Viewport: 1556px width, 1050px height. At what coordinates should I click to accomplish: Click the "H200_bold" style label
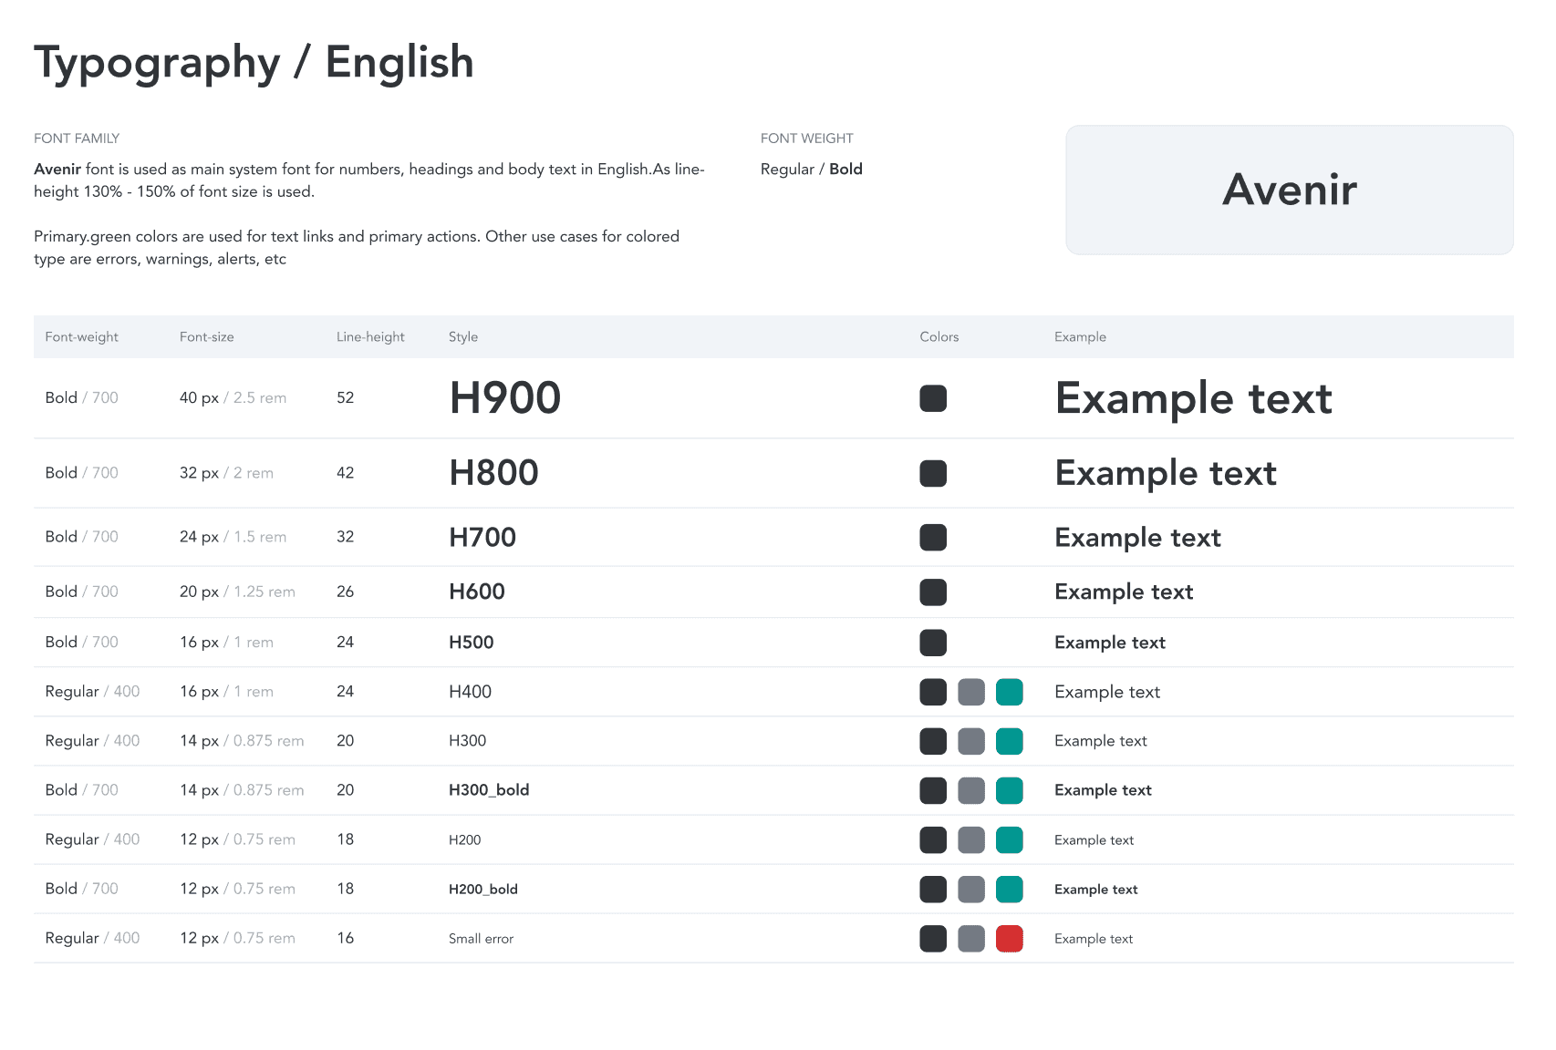click(483, 890)
